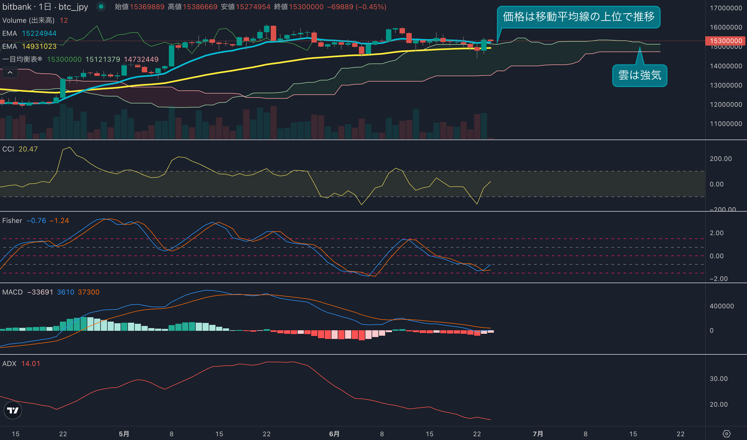Click the MACD indicator label
Viewport: 747px width, 440px height.
click(12, 292)
